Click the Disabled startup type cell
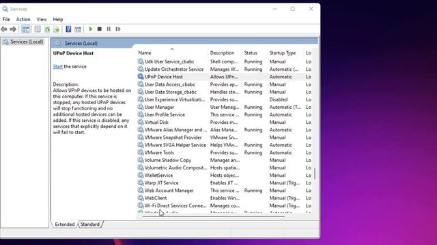Viewport: 437px width, 245px height. 279,99
